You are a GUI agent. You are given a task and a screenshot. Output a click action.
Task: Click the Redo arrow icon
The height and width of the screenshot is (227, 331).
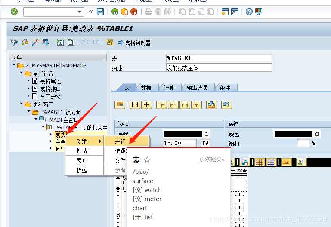(96, 43)
